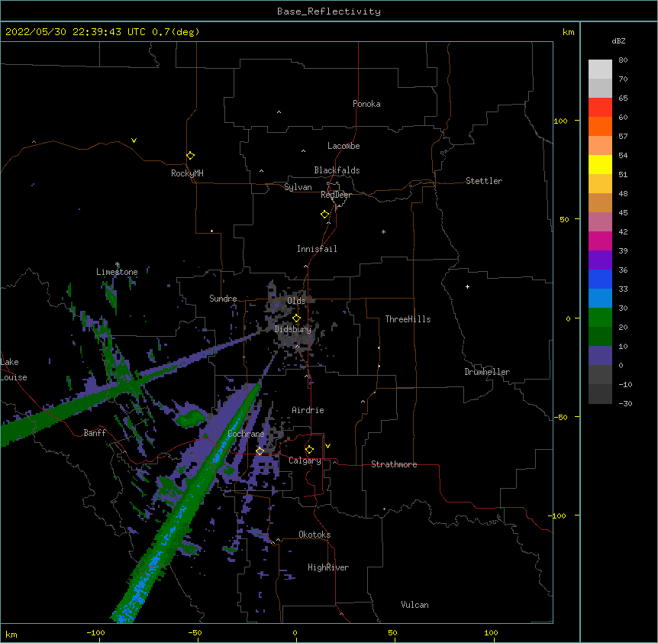Select the Okotoks label
Screen dimensions: 658x643
pos(314,535)
